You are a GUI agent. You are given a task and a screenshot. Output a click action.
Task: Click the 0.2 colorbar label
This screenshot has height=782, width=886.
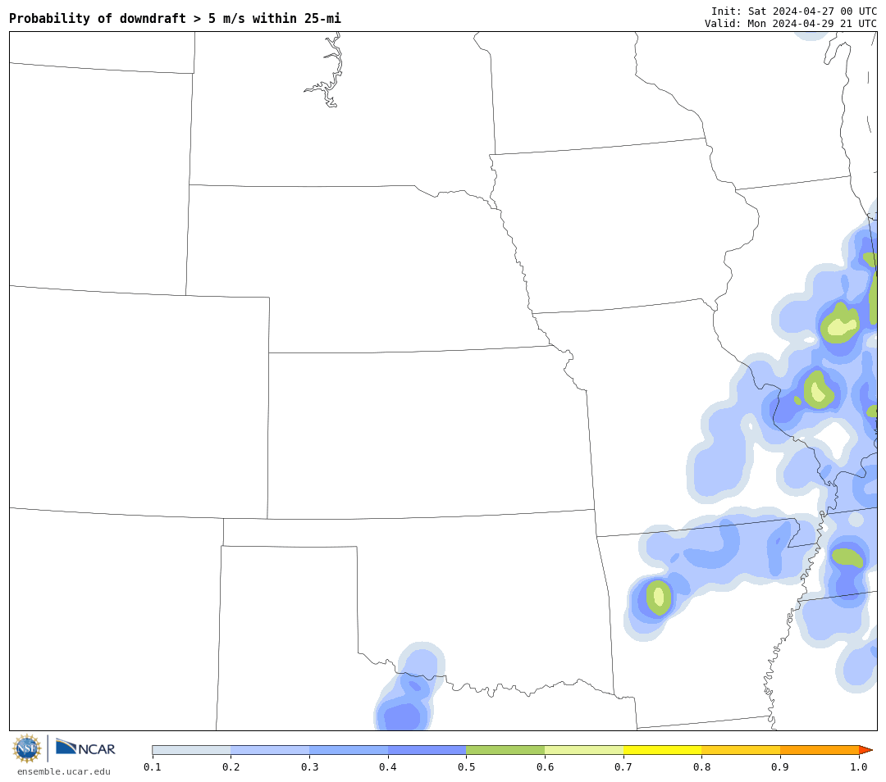pyautogui.click(x=231, y=766)
